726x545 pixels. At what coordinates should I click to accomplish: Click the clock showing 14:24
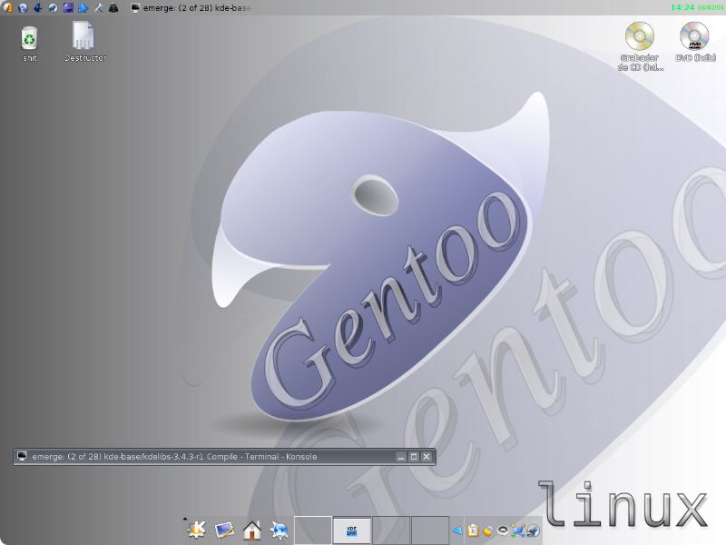tap(682, 7)
